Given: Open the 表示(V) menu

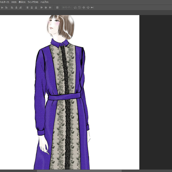Looking at the screenshot, I should point(22,2).
